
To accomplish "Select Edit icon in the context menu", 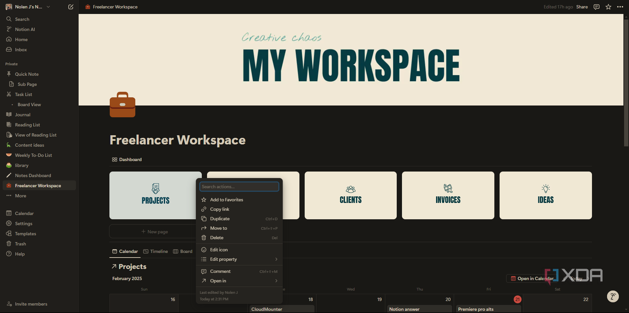I will [239, 250].
